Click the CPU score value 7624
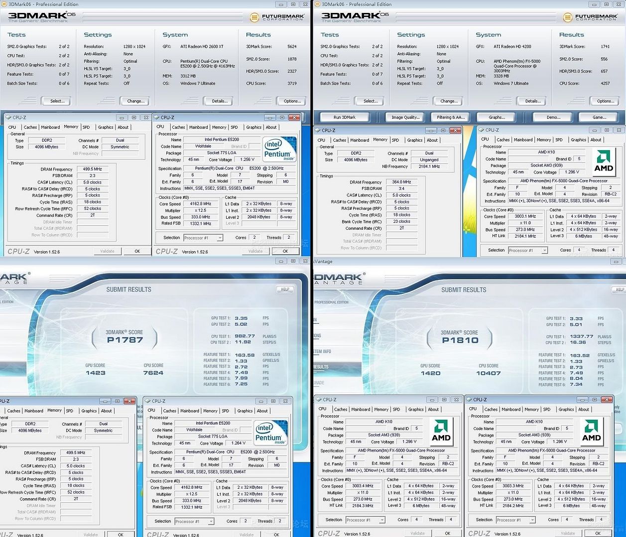626x537 pixels. coord(153,372)
